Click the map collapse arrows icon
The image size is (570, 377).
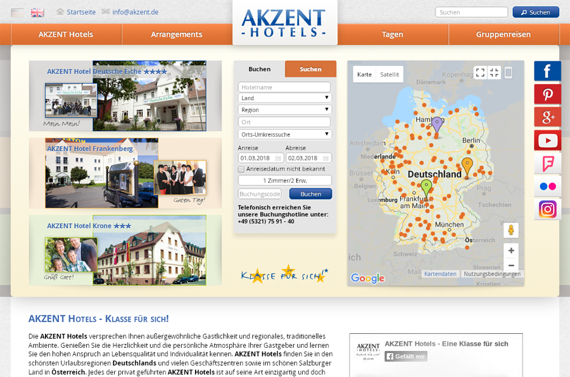click(494, 73)
